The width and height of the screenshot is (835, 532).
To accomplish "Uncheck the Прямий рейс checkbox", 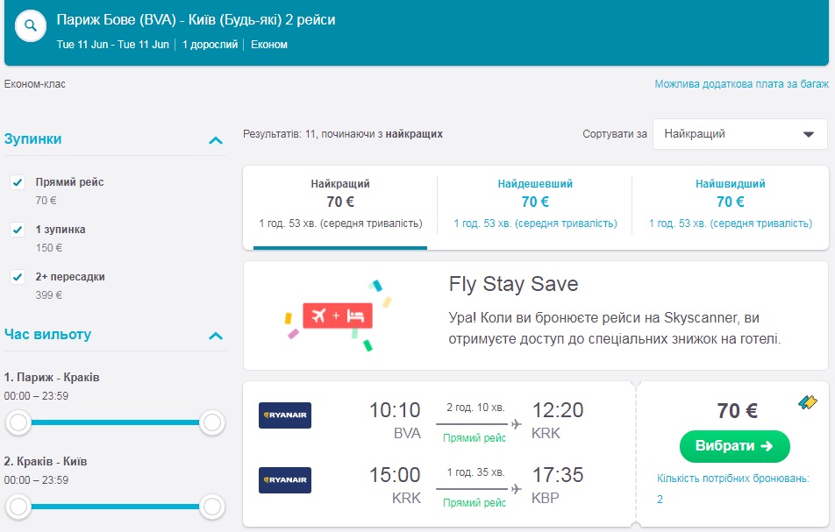I will [x=17, y=182].
